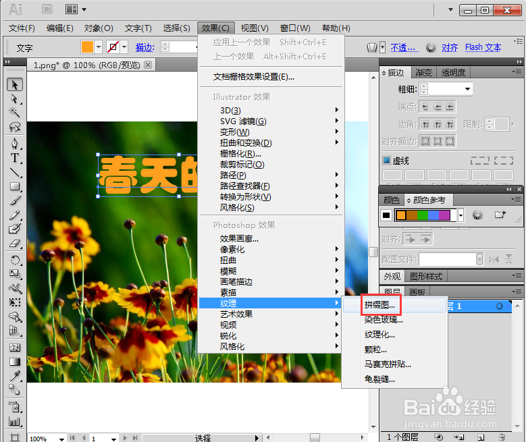
Task: Switch to the 透明度 tab
Action: pos(453,72)
